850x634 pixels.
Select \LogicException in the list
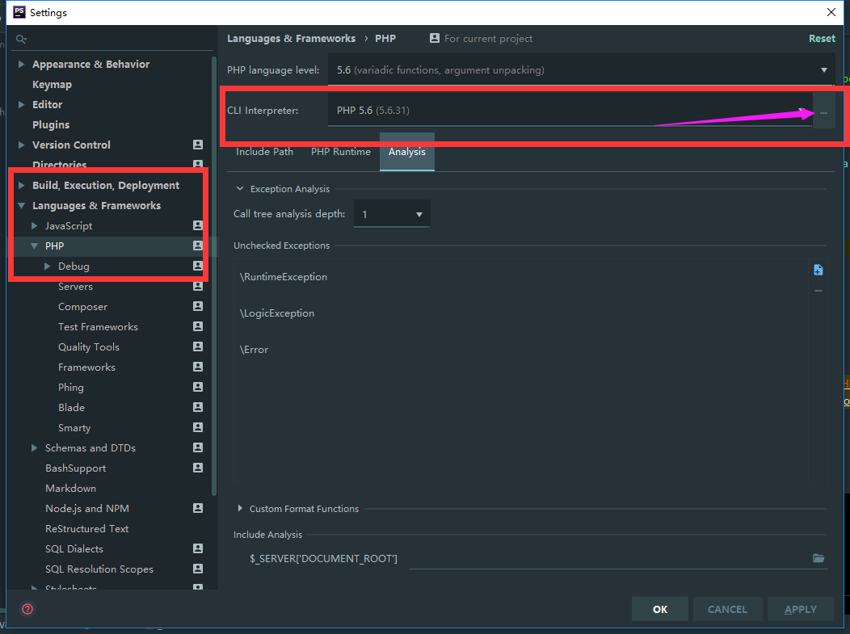click(x=277, y=313)
